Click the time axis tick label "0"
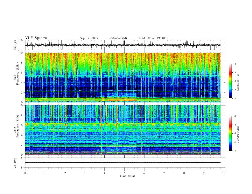Viewport: 252px width, 194px height. pyautogui.click(x=25, y=173)
